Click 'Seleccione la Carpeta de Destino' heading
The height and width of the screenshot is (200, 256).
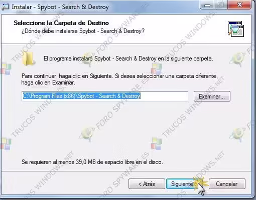coord(61,23)
